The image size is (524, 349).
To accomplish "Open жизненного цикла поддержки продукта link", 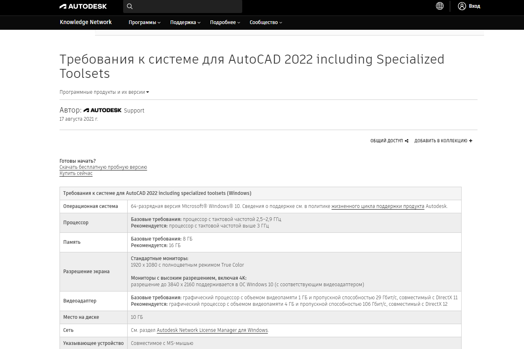I will click(378, 206).
